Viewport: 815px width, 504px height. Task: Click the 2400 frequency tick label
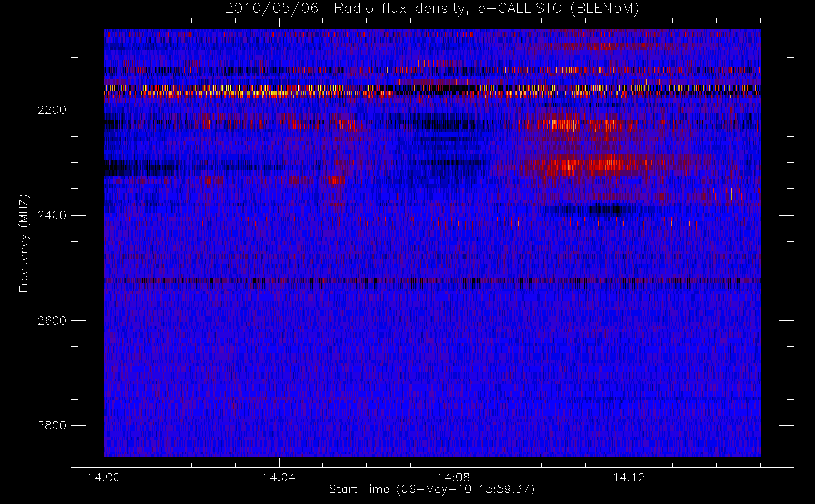[52, 215]
